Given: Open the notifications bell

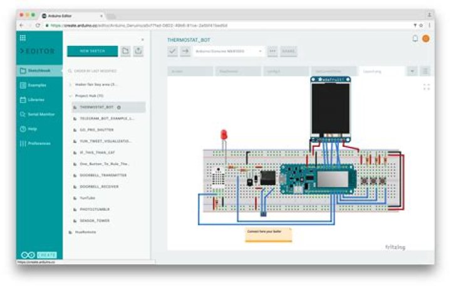Looking at the screenshot, I should click(x=415, y=39).
